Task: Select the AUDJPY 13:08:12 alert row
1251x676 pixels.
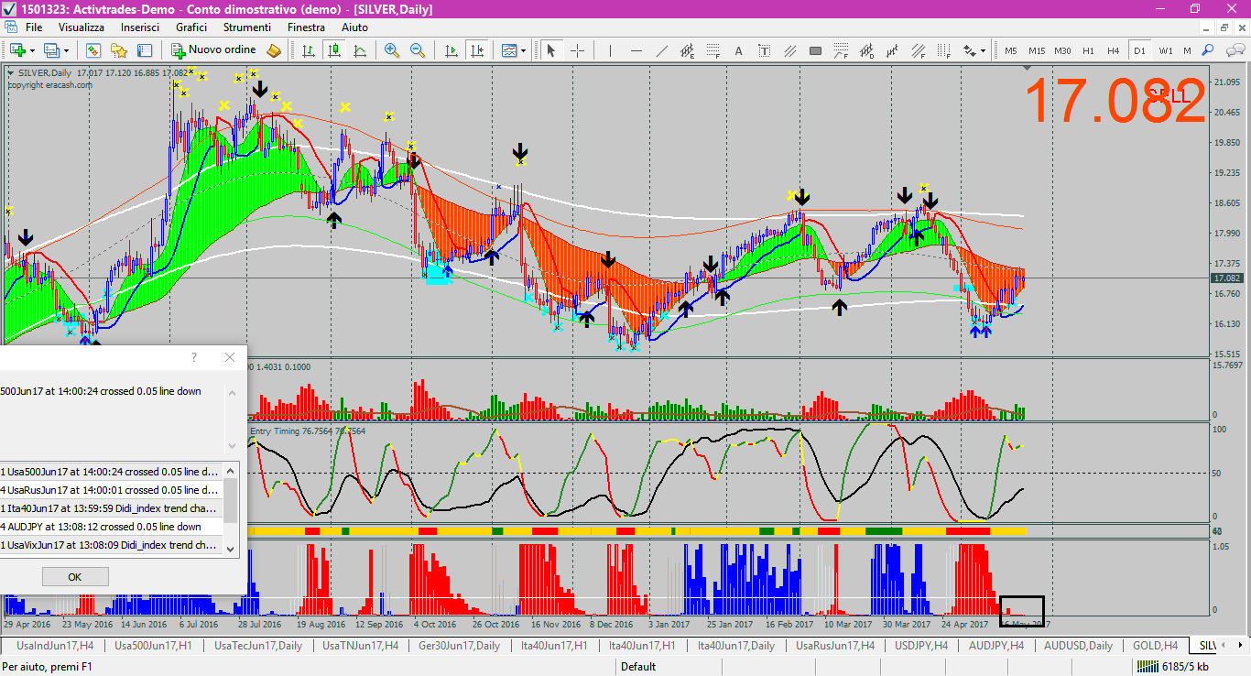Action: [x=112, y=527]
